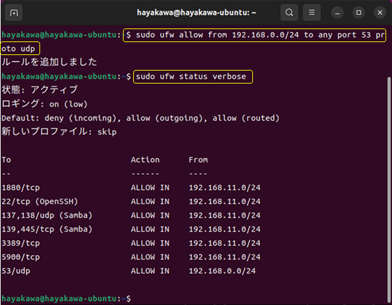Click the hayakawa@hayakawa-ubuntu window title
392x305 pixels.
[196, 13]
